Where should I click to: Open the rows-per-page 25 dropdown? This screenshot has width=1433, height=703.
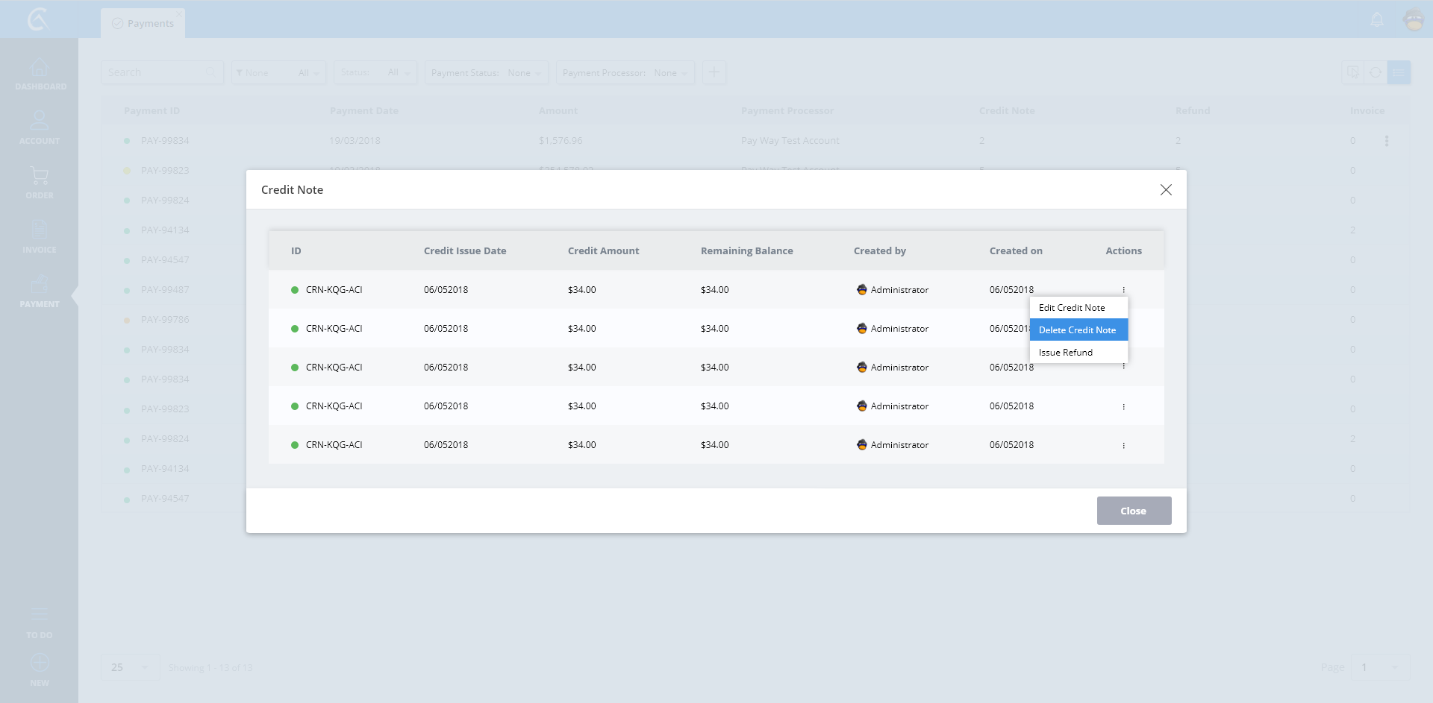(x=130, y=667)
